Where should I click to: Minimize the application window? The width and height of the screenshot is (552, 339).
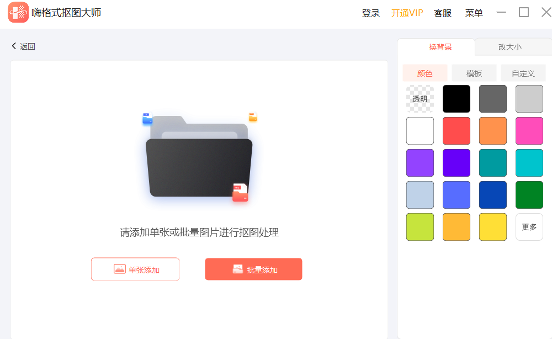[x=501, y=12]
